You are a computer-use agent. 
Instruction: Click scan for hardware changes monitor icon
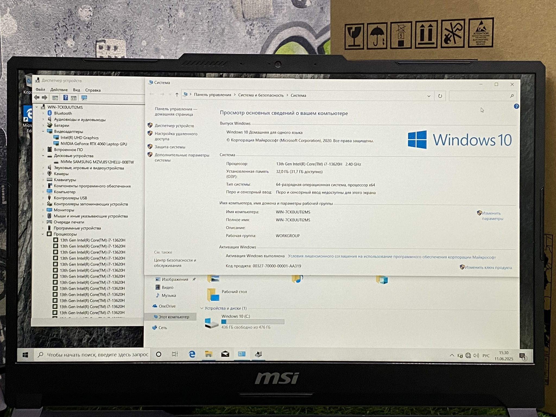pos(84,98)
